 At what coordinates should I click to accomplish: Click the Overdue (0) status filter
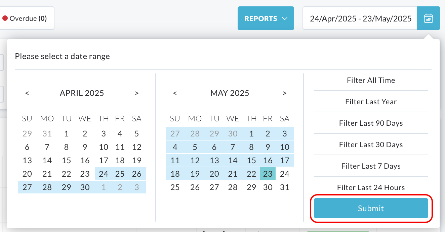25,18
